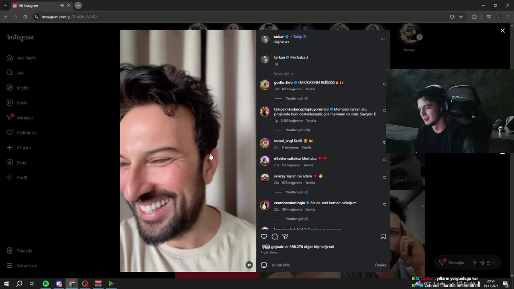Mute the video with speaker toggle
This screenshot has width=514, height=289.
click(249, 265)
